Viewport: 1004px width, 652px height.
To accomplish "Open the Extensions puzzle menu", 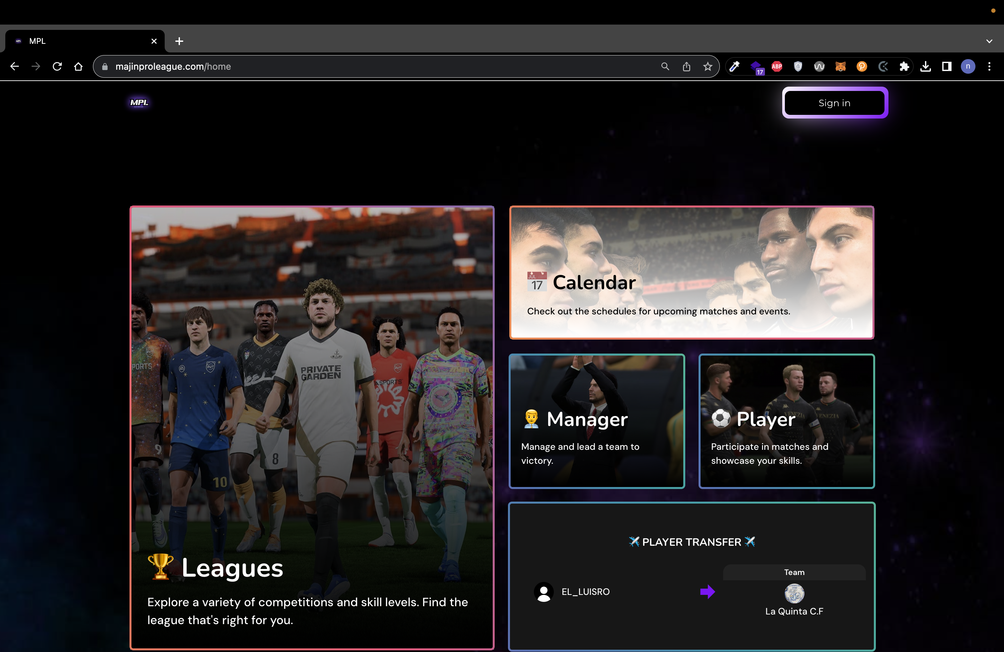I will [904, 66].
